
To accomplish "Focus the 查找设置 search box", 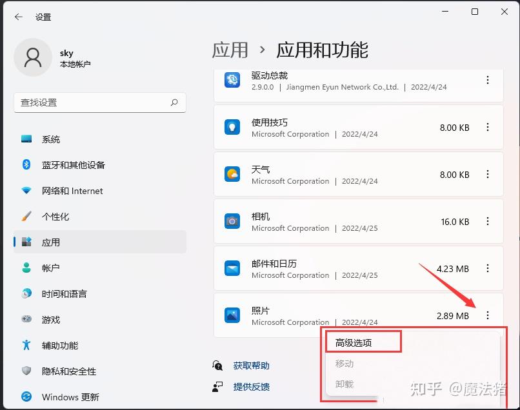I will point(100,102).
